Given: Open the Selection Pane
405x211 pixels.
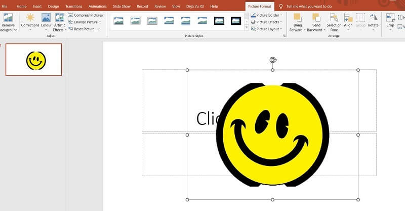Looking at the screenshot, I should tap(334, 22).
